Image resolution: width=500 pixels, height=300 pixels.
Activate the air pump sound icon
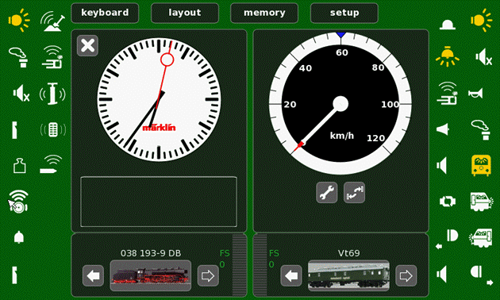52,94
